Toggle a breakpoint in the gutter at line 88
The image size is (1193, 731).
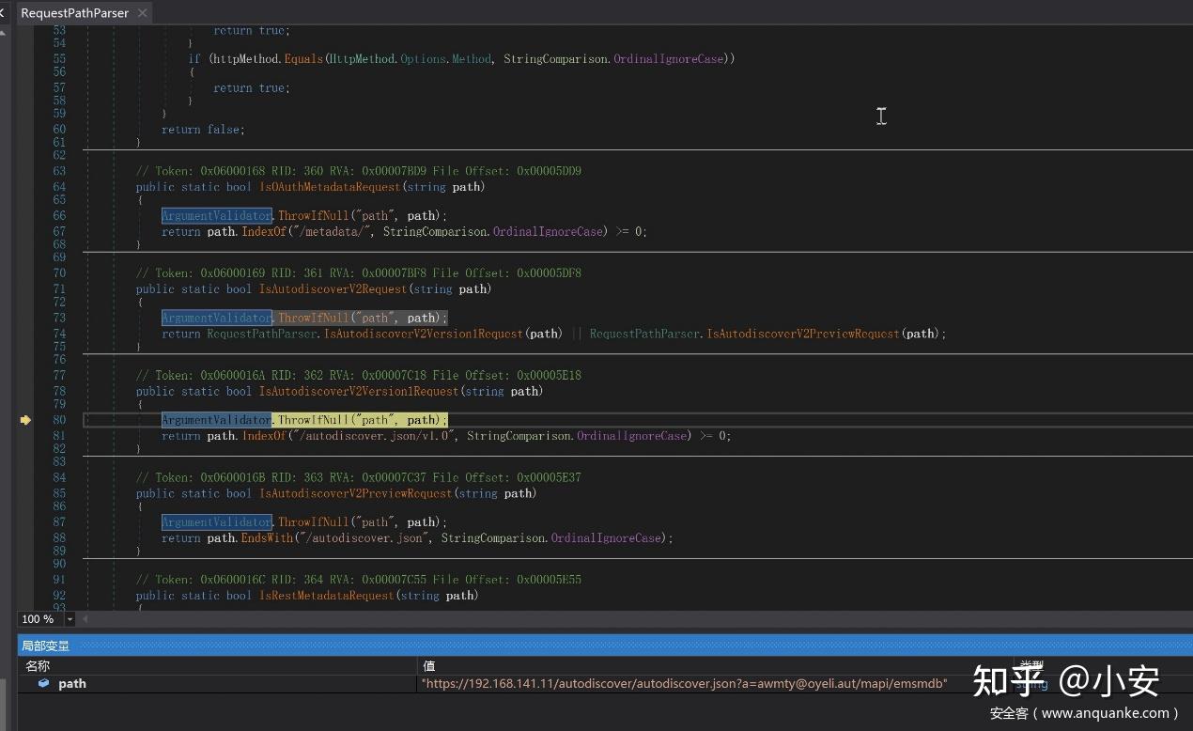point(25,537)
